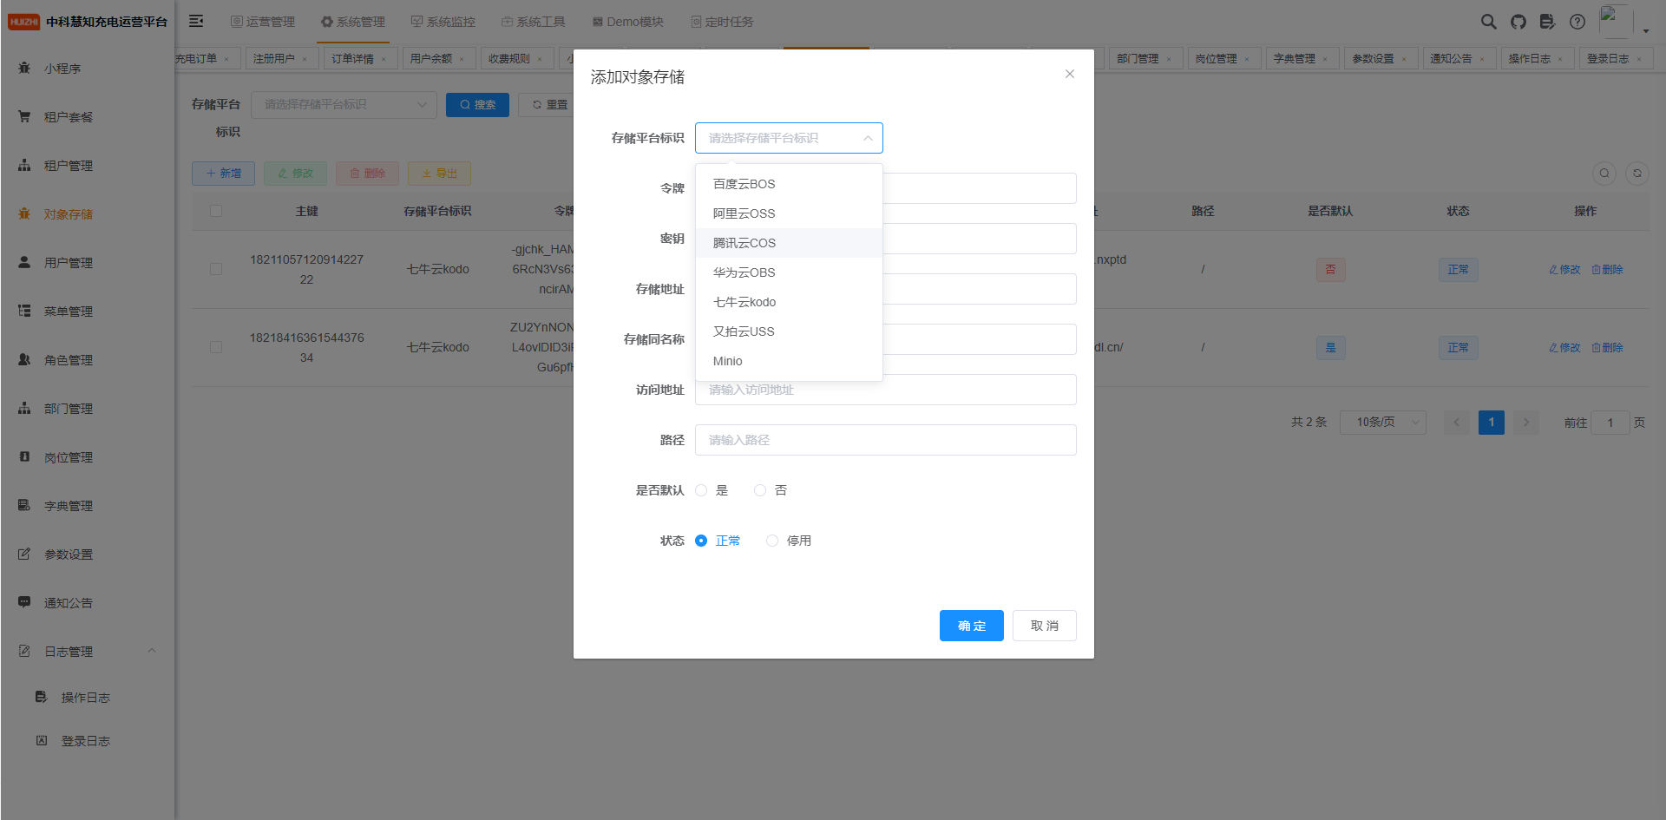1666x820 pixels.
Task: Check the row 1821105712091422722 checkbox
Action: tap(216, 269)
